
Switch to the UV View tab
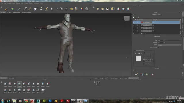coord(9,12)
